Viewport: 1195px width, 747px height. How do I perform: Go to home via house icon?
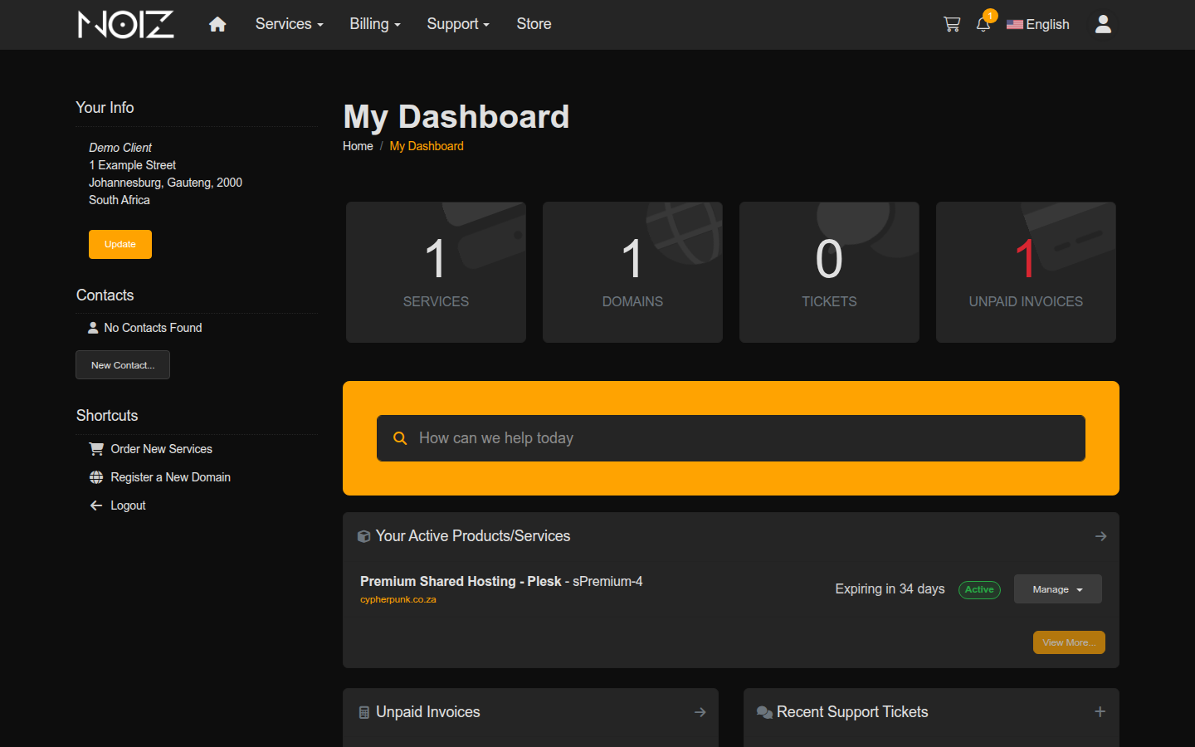point(217,24)
